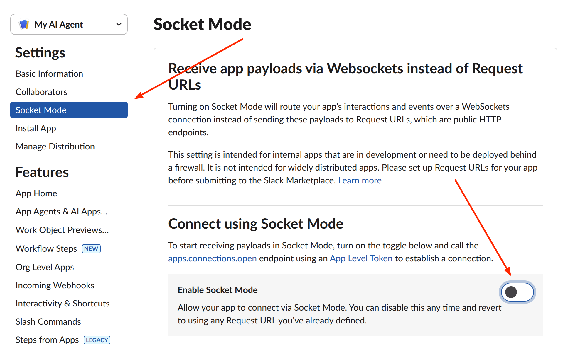The width and height of the screenshot is (563, 344).
Task: Open the Collaborators settings page
Action: pyautogui.click(x=41, y=92)
